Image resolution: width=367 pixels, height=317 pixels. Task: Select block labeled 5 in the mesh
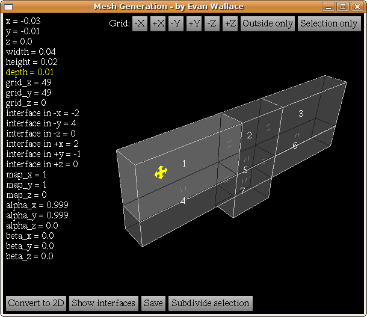pyautogui.click(x=245, y=170)
